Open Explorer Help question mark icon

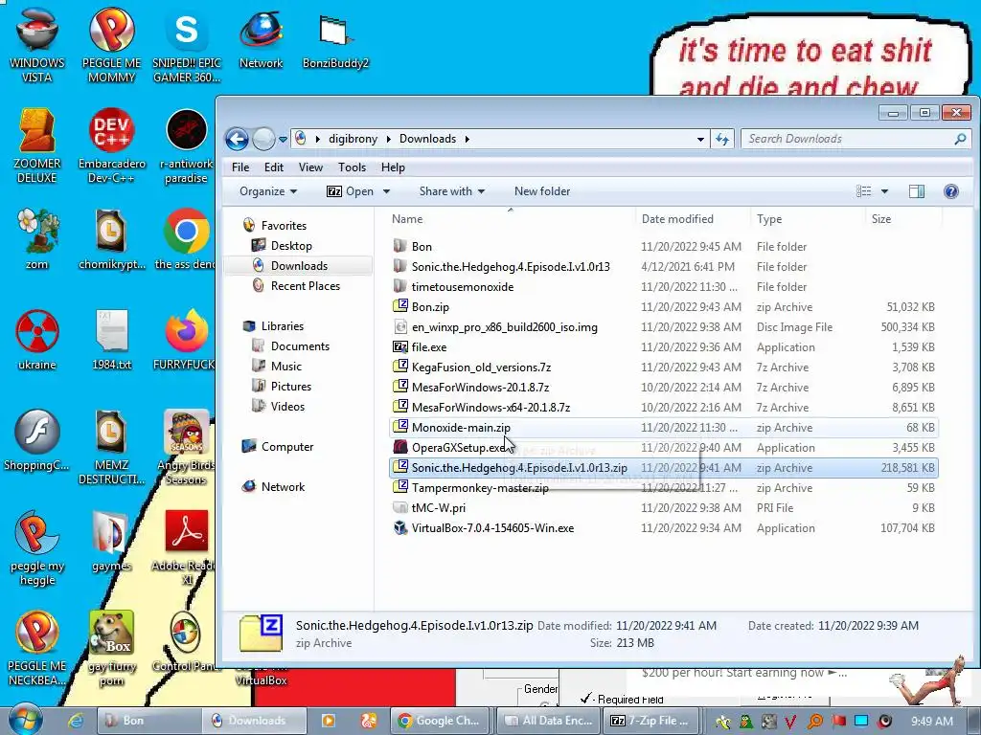pyautogui.click(x=951, y=191)
